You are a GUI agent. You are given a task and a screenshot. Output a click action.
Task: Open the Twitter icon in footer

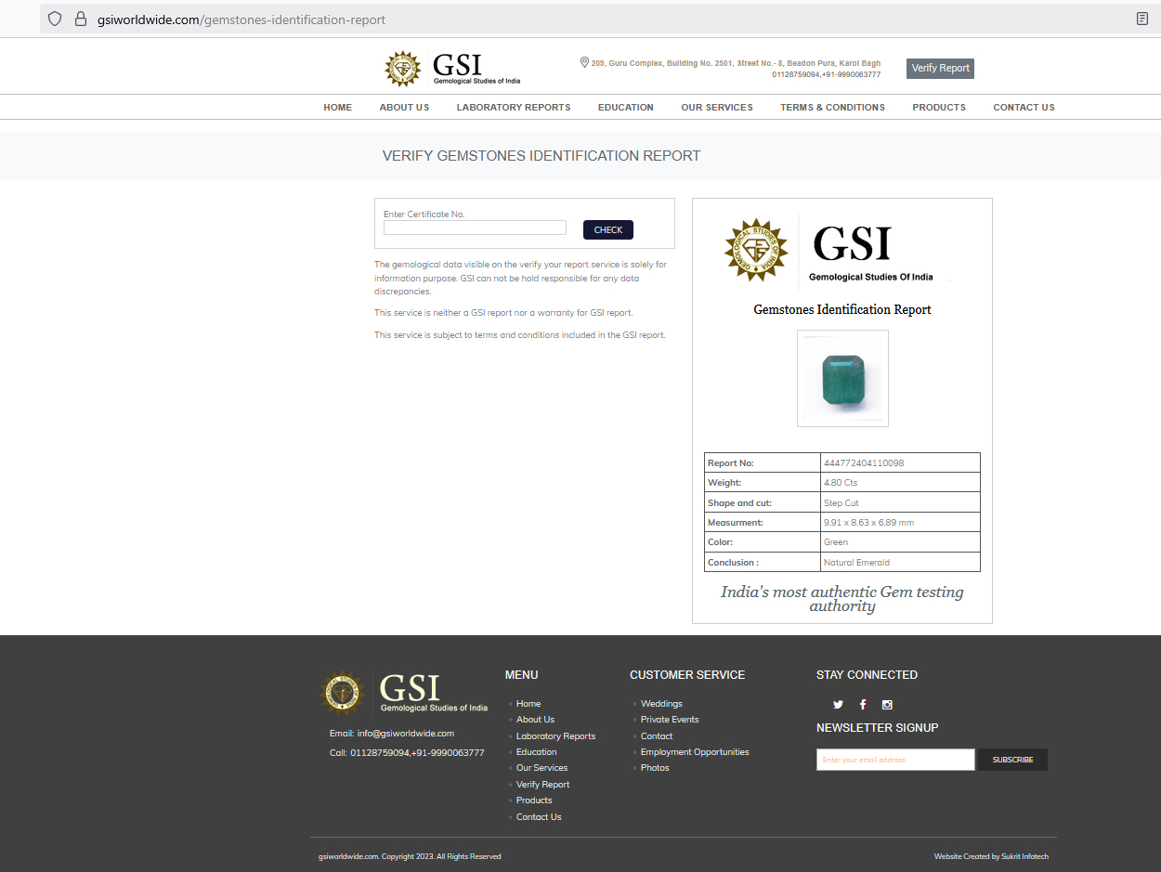(838, 705)
